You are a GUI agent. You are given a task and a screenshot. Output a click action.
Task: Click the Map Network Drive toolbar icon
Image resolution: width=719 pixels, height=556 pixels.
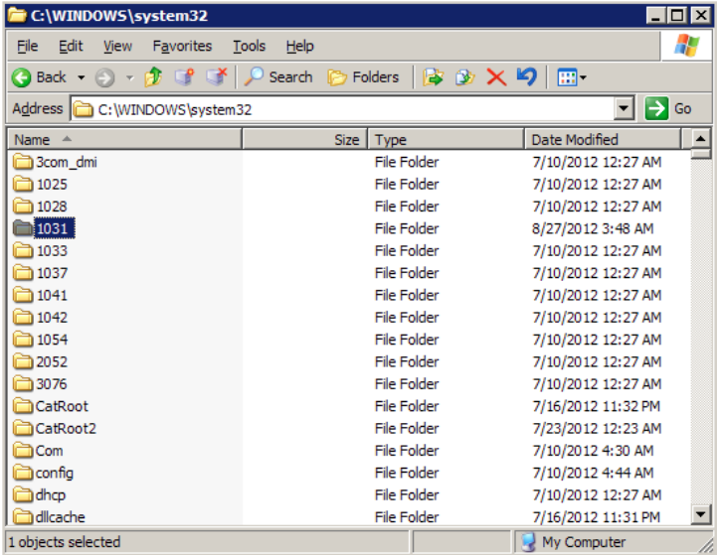click(184, 77)
